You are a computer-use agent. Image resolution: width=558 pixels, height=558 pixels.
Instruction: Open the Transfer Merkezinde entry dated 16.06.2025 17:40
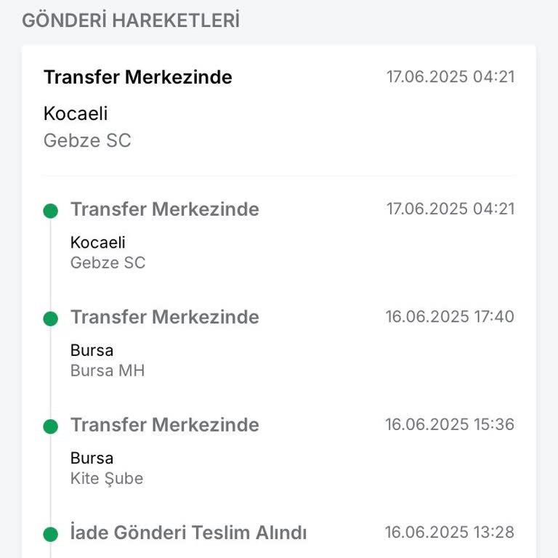(164, 317)
